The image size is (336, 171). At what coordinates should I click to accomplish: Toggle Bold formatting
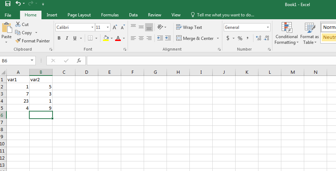pyautogui.click(x=59, y=38)
